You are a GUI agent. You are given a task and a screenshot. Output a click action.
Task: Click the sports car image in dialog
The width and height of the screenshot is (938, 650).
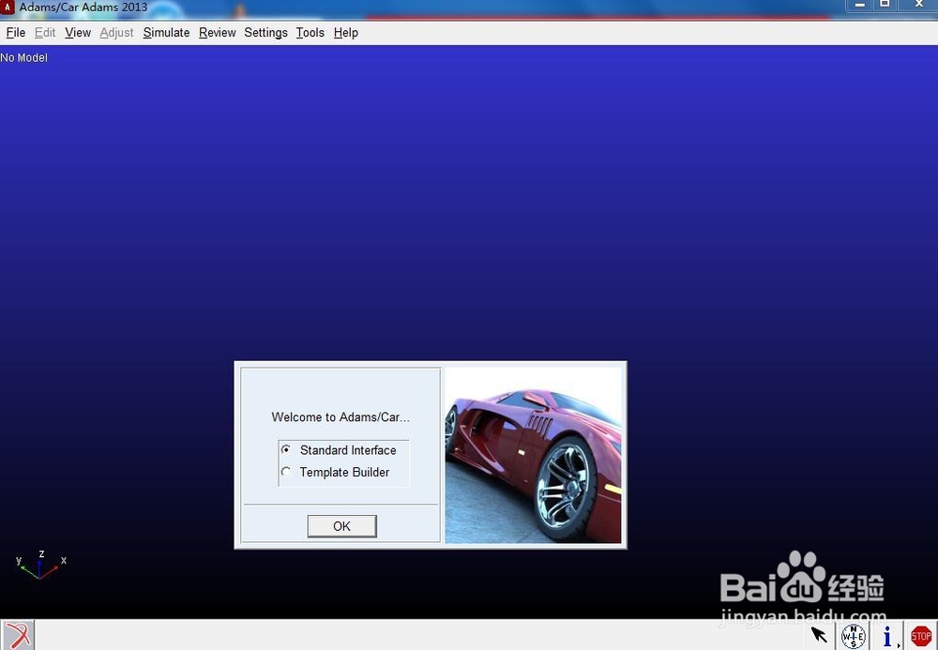(x=533, y=455)
